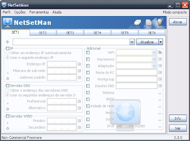This screenshot has height=141, width=190.
Task: Click the icon beside Nome do PC field
Action: click(160, 73)
